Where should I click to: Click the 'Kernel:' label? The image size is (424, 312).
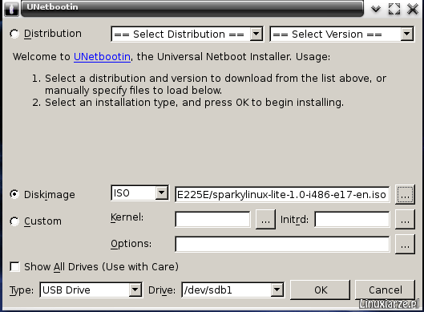[x=127, y=217]
